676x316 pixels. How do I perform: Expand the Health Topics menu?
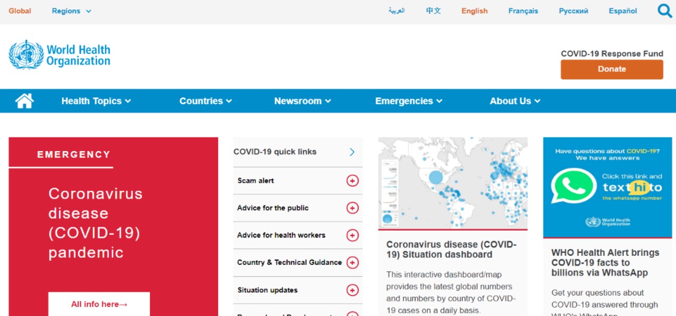96,101
